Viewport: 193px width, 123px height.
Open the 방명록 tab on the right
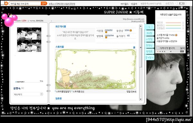[x=149, y=51]
